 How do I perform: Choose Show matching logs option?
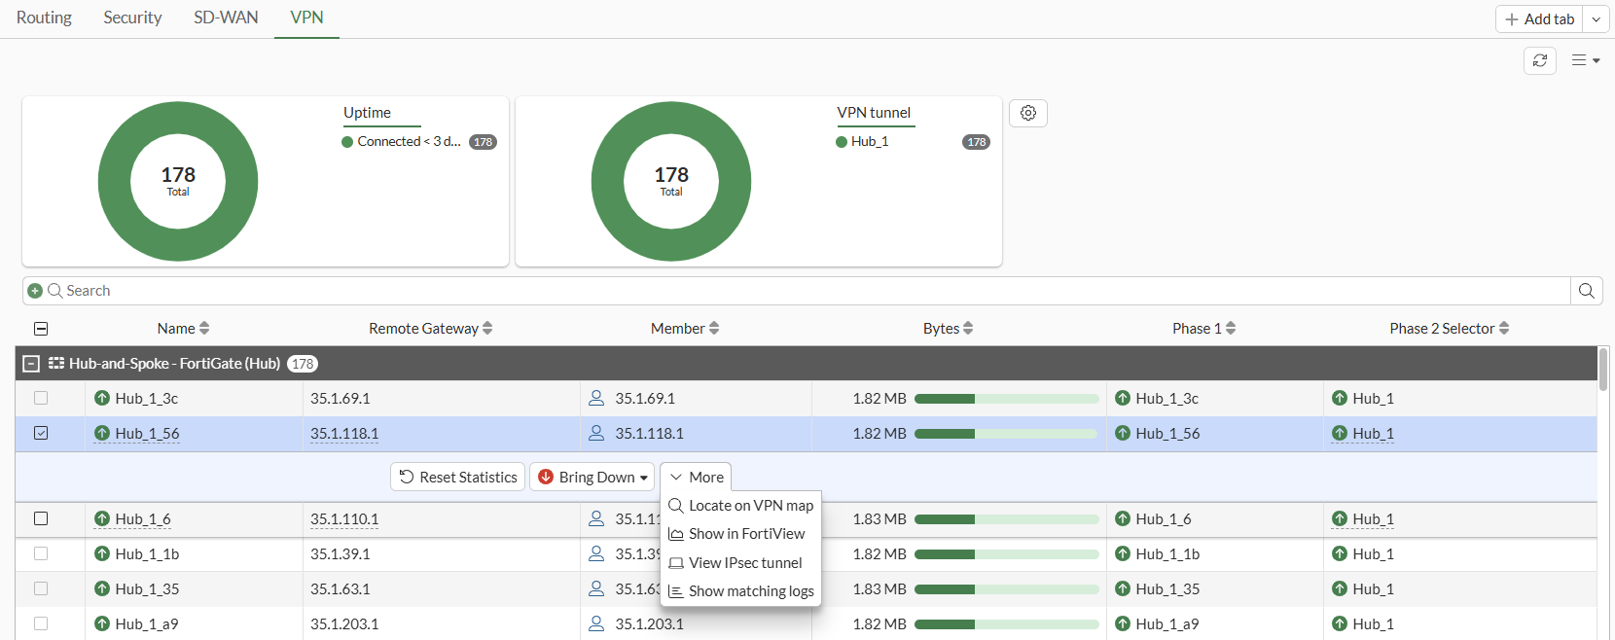click(750, 591)
